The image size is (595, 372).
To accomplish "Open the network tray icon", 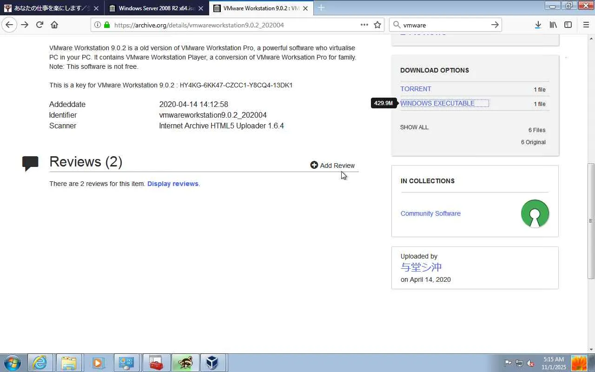I will coord(519,363).
